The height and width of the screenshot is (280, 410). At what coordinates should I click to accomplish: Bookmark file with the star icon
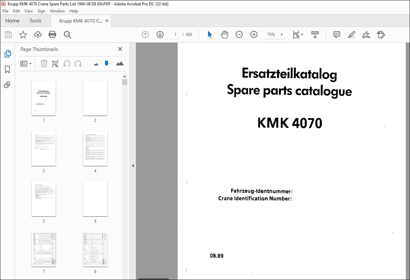(x=23, y=35)
